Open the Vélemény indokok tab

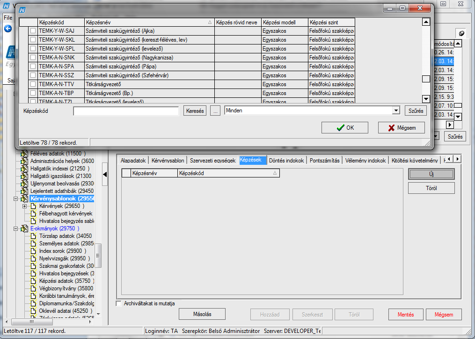(365, 161)
